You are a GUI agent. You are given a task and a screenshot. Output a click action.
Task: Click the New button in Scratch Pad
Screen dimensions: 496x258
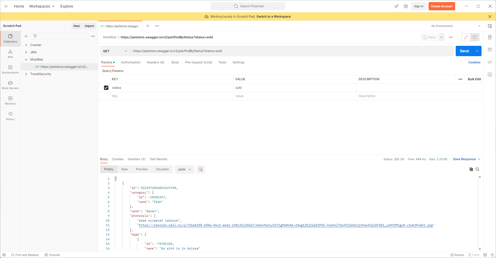tap(76, 26)
